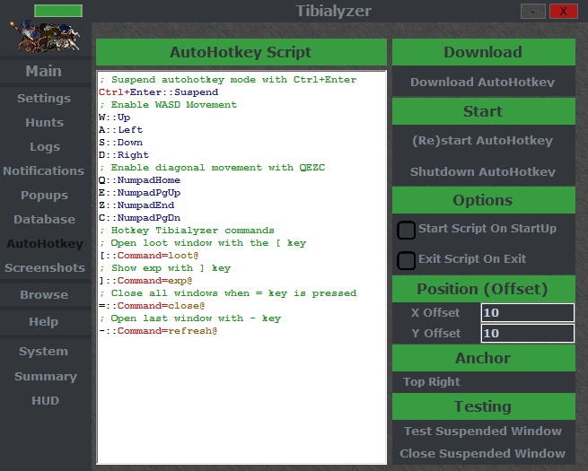Click Shutdown AutoHotkey
588x471 pixels.
[x=483, y=171]
